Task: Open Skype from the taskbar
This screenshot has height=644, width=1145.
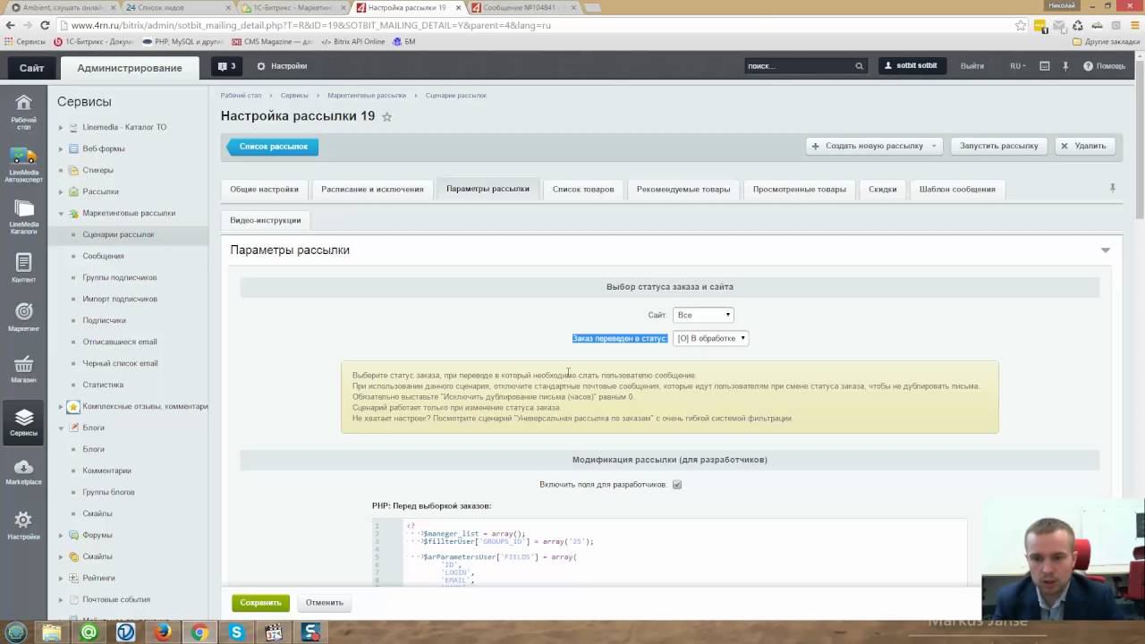Action: tap(236, 632)
